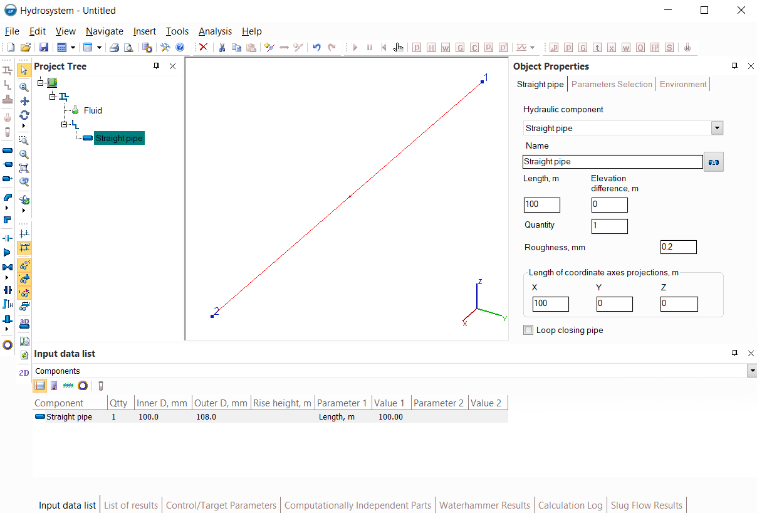Enable the Loop closing pipe checkbox

[x=528, y=330]
